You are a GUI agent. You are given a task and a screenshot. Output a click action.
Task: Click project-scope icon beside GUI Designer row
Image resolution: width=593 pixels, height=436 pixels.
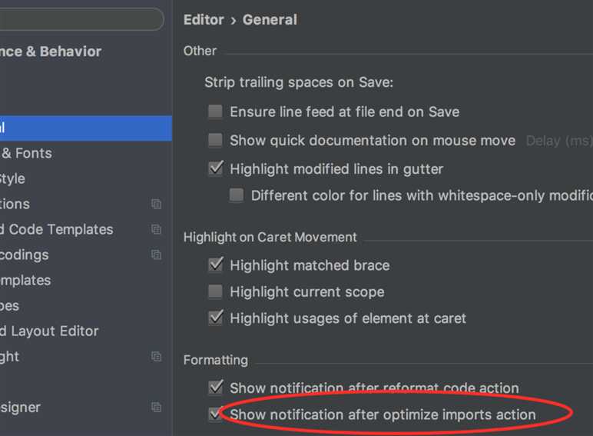(157, 408)
